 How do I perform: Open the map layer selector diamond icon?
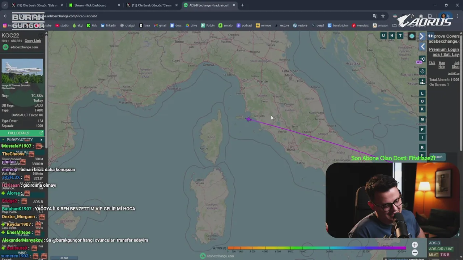click(x=412, y=36)
